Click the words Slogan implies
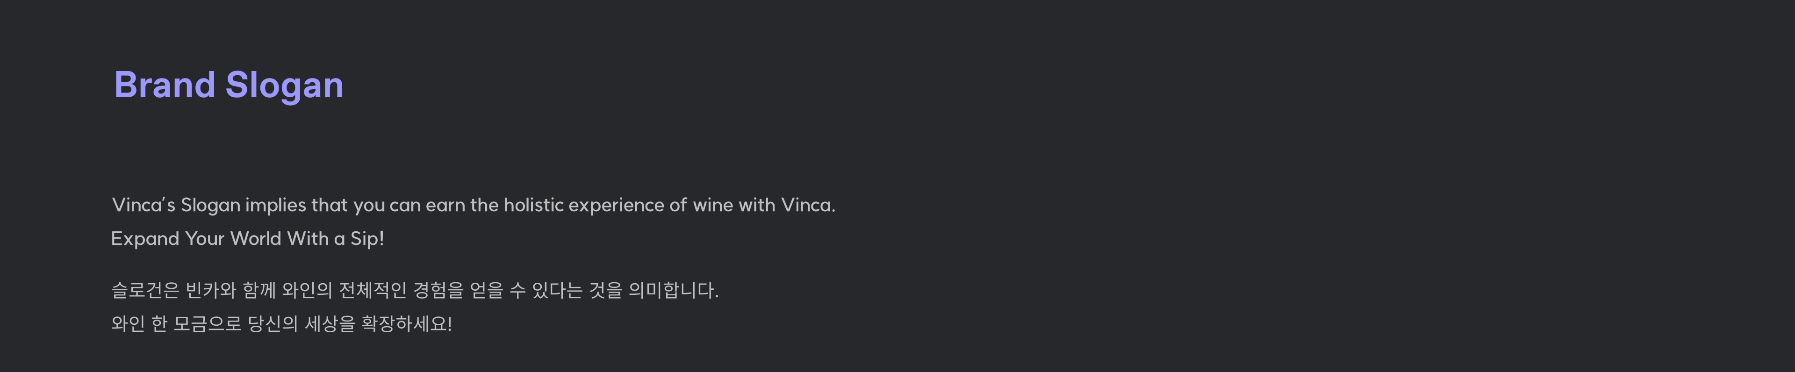This screenshot has width=1795, height=372. click(x=243, y=206)
